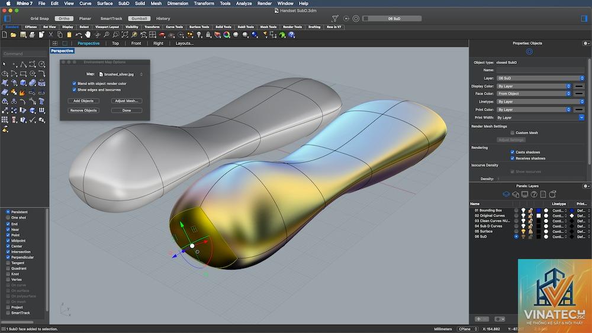Open the Apple menu
Screen dimensions: 592x333
coord(8,4)
